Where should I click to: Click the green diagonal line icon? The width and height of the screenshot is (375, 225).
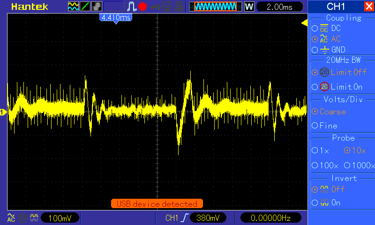click(x=85, y=7)
